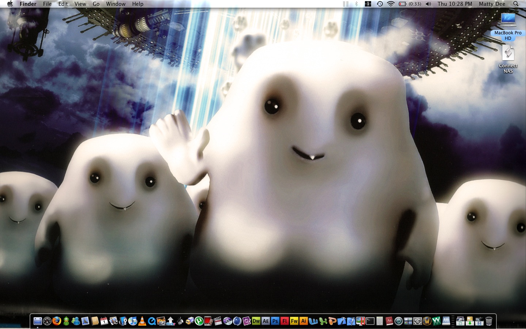Launch Adobe Dreamweaver from the Dock
The width and height of the screenshot is (526, 329).
click(256, 321)
